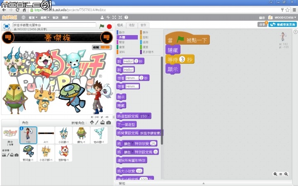Reset scripts area zoom to normal
Viewport: 298px width, 186px height.
coord(281,174)
